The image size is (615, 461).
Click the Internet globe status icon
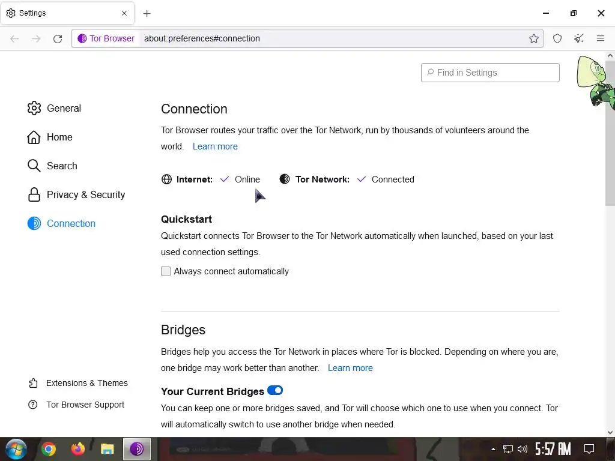167,179
